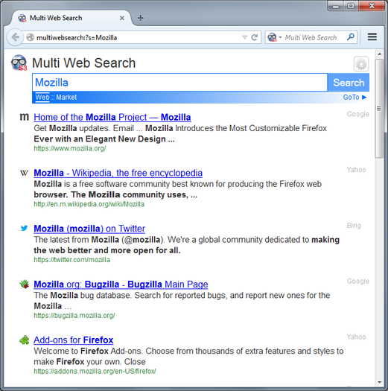388x391 pixels.
Task: Click the browser back arrow button
Action: 15,37
